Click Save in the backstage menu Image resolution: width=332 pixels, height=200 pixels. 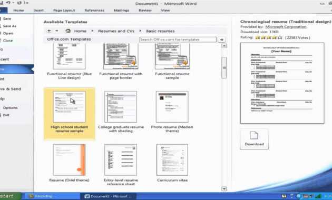(x=7, y=19)
